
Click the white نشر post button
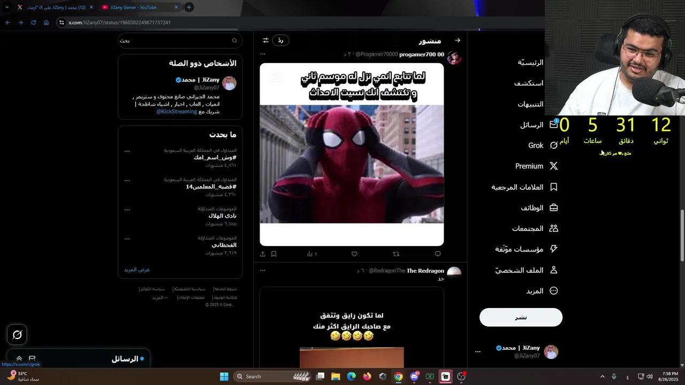[x=521, y=317]
